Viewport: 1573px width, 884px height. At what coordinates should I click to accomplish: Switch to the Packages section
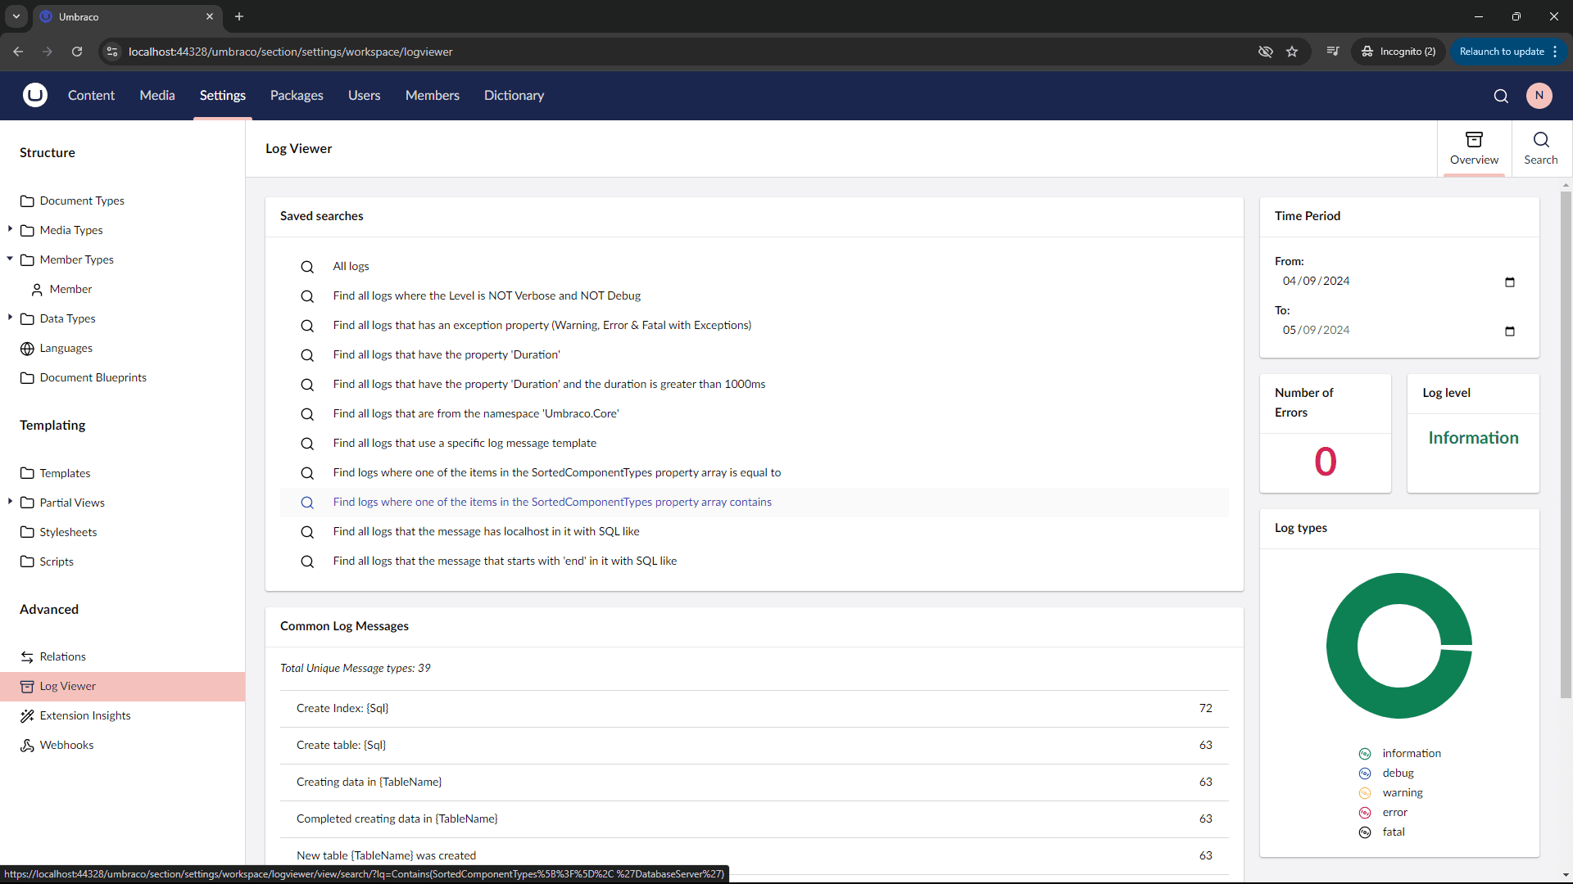coord(297,96)
